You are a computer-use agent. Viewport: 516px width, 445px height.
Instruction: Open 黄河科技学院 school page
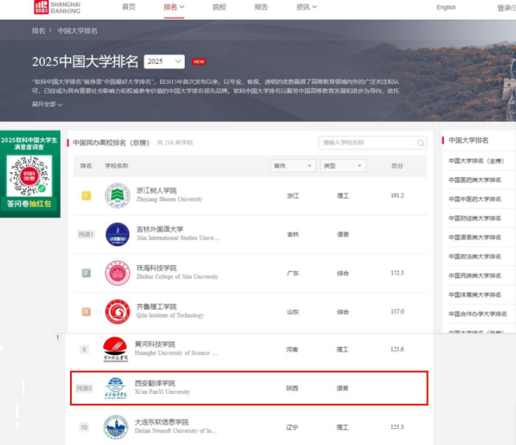pyautogui.click(x=155, y=344)
